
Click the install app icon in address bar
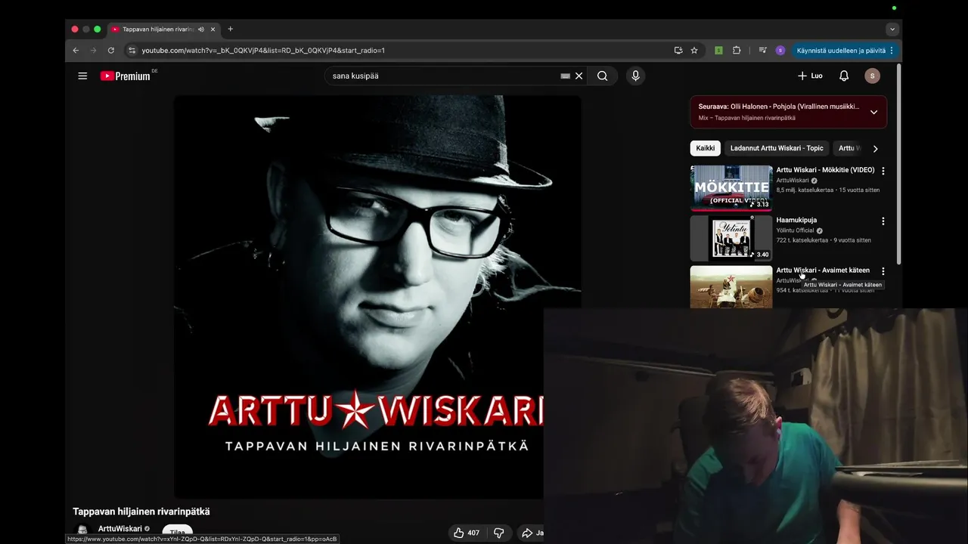pyautogui.click(x=678, y=51)
